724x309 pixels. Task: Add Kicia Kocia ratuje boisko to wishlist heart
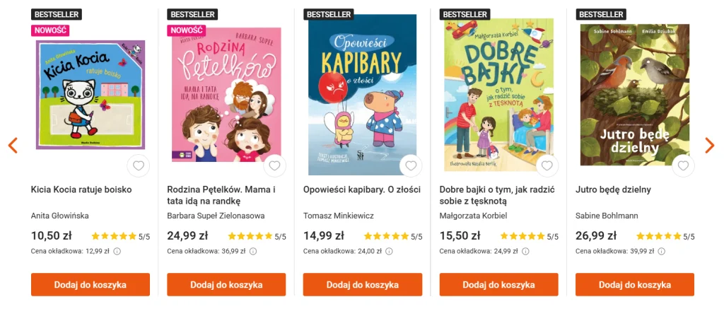pos(138,166)
